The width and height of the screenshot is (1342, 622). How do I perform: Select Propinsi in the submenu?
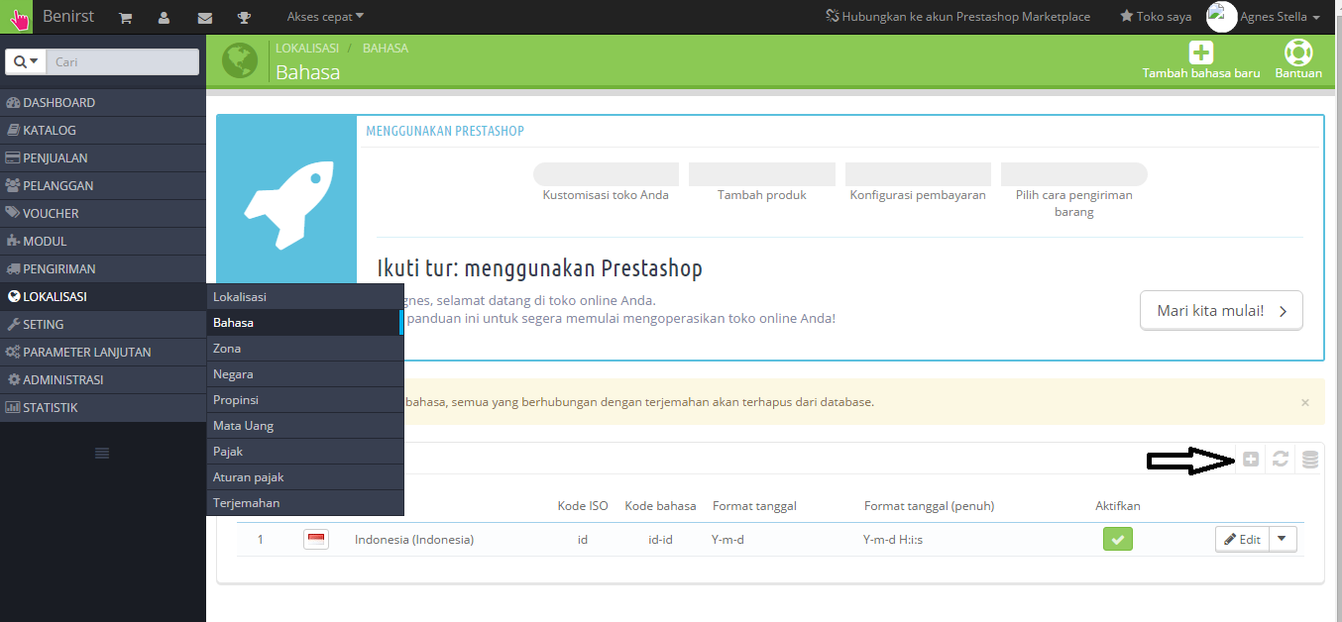305,399
